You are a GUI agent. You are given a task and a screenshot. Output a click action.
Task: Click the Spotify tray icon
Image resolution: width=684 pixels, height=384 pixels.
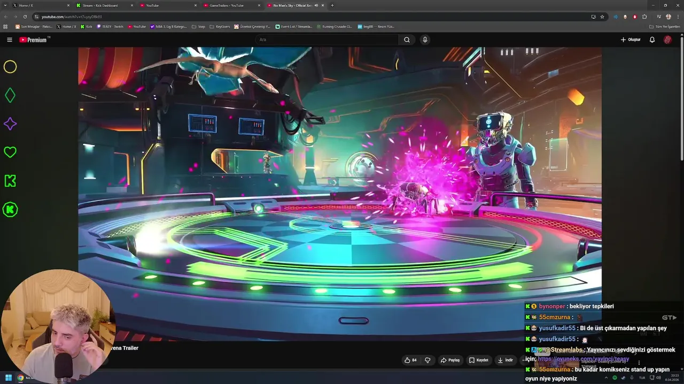point(615,378)
